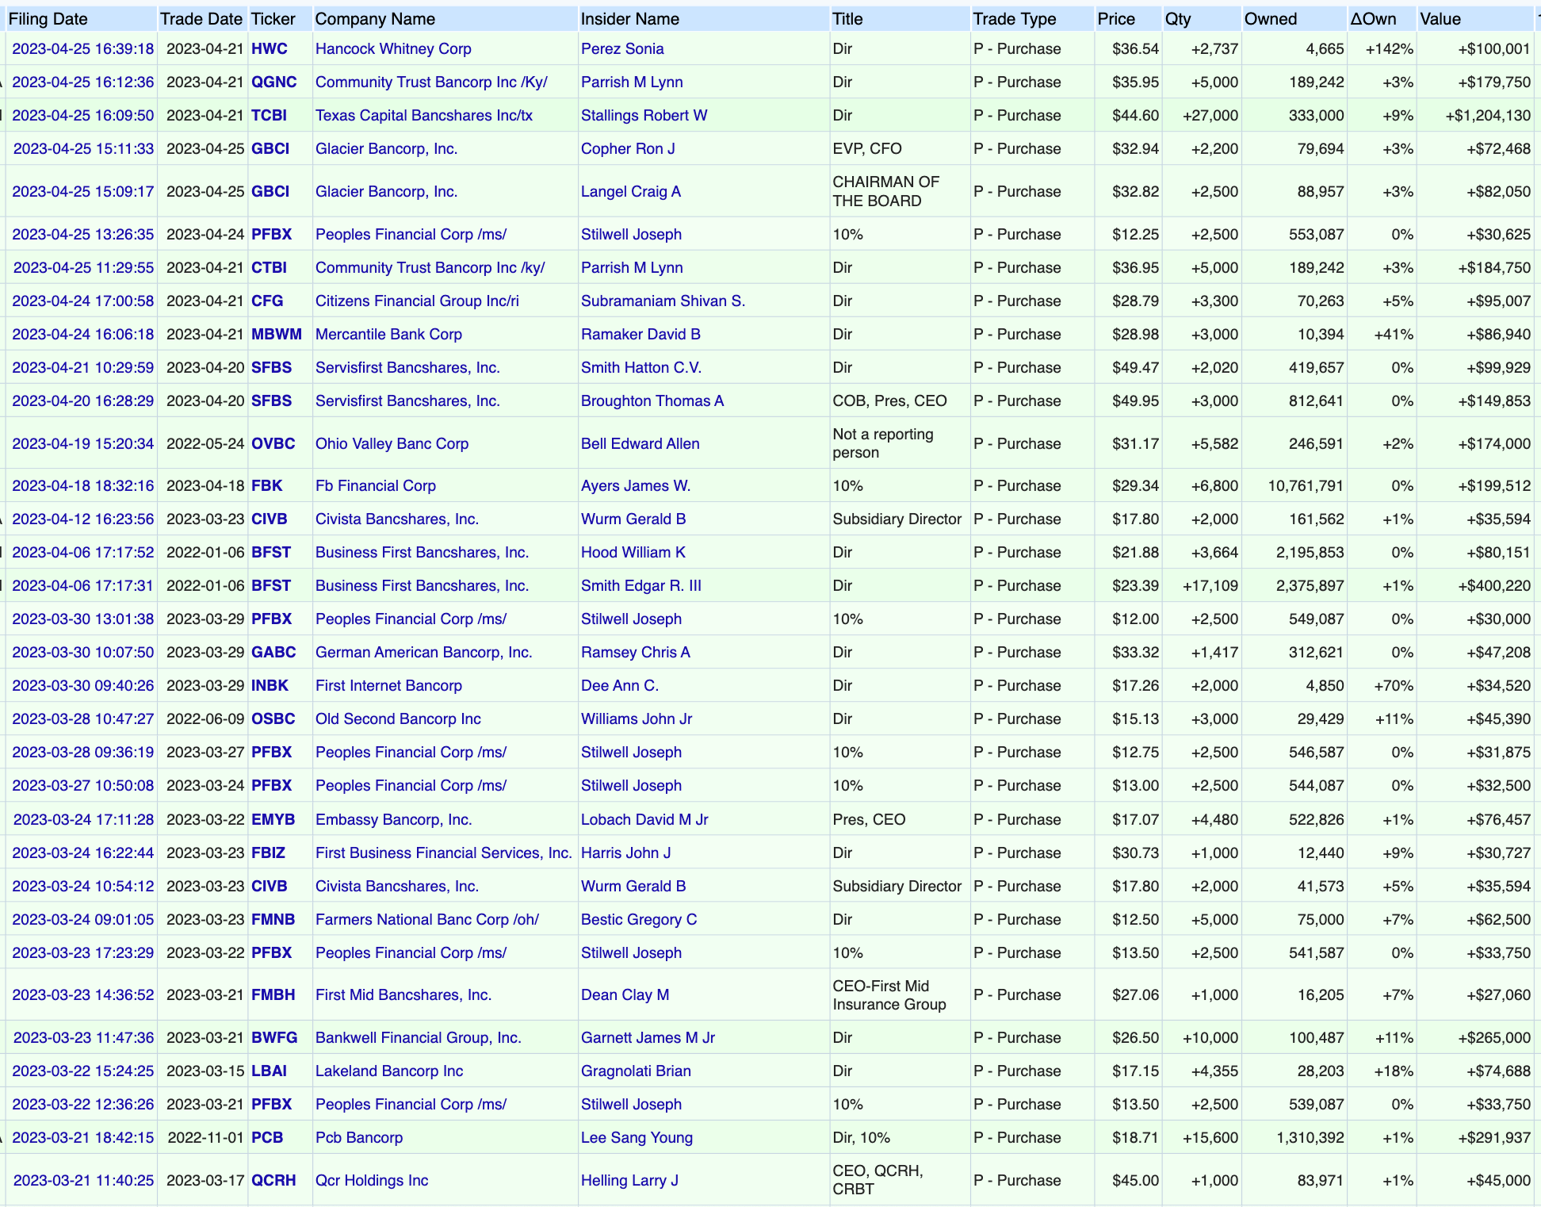The image size is (1541, 1207).
Task: Open Citizens Financial Group Inc/ri link
Action: (x=418, y=301)
